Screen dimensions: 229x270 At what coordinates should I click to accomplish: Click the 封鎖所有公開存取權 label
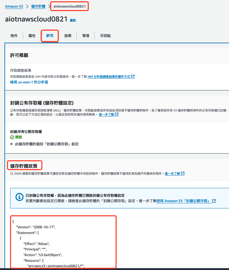point(26,132)
